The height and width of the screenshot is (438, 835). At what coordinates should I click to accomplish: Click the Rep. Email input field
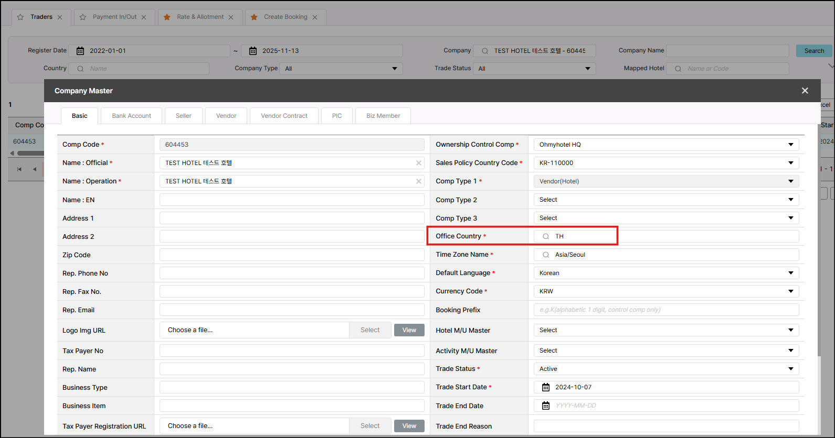(x=292, y=310)
